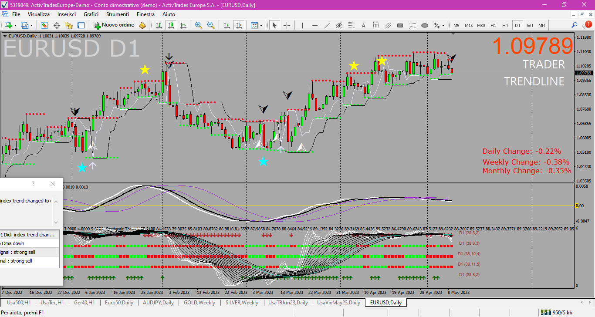Select the crosshair tool

(x=287, y=25)
